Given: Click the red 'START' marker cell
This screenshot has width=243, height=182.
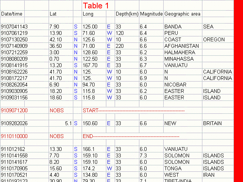Looking at the screenshot, I should (90, 110).
